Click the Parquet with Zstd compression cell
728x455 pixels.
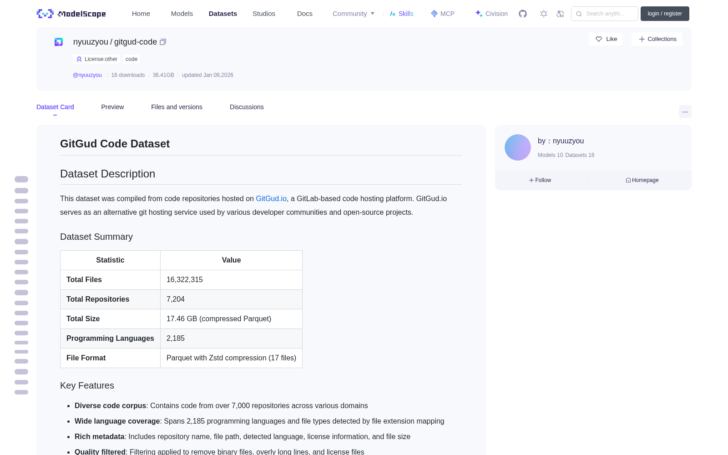231,358
